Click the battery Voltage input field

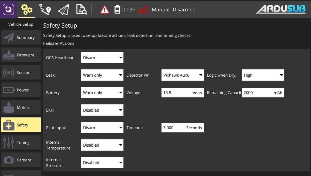click(182, 93)
